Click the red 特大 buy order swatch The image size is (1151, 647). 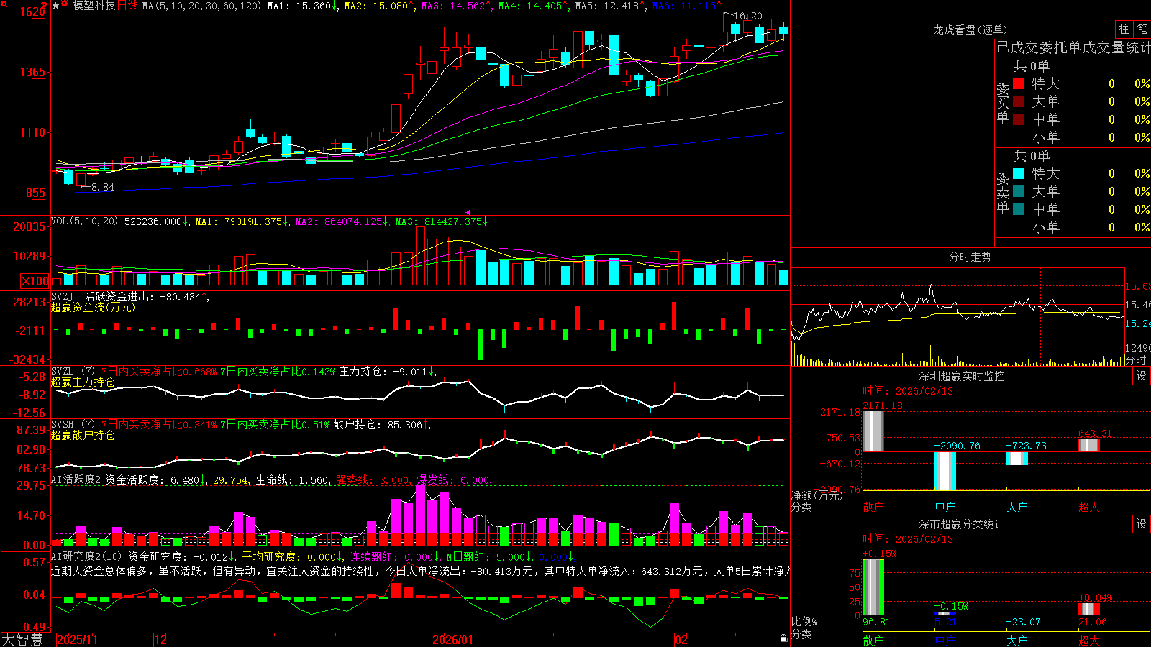(1019, 83)
